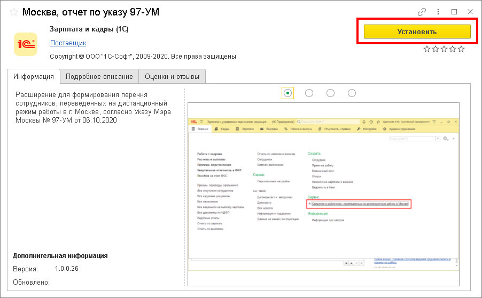482x298 pixels.
Task: Click the extension description paragraph
Action: pyautogui.click(x=93, y=107)
